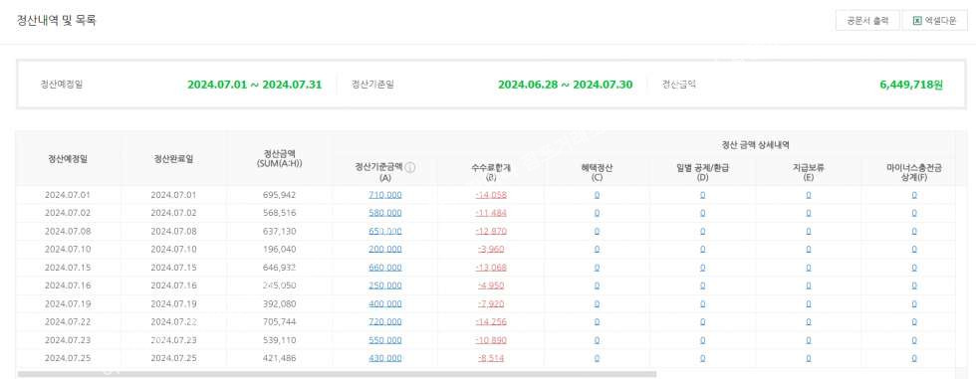976x379 pixels.
Task: Open the 720,000 link for 2024.07.22
Action: click(384, 322)
